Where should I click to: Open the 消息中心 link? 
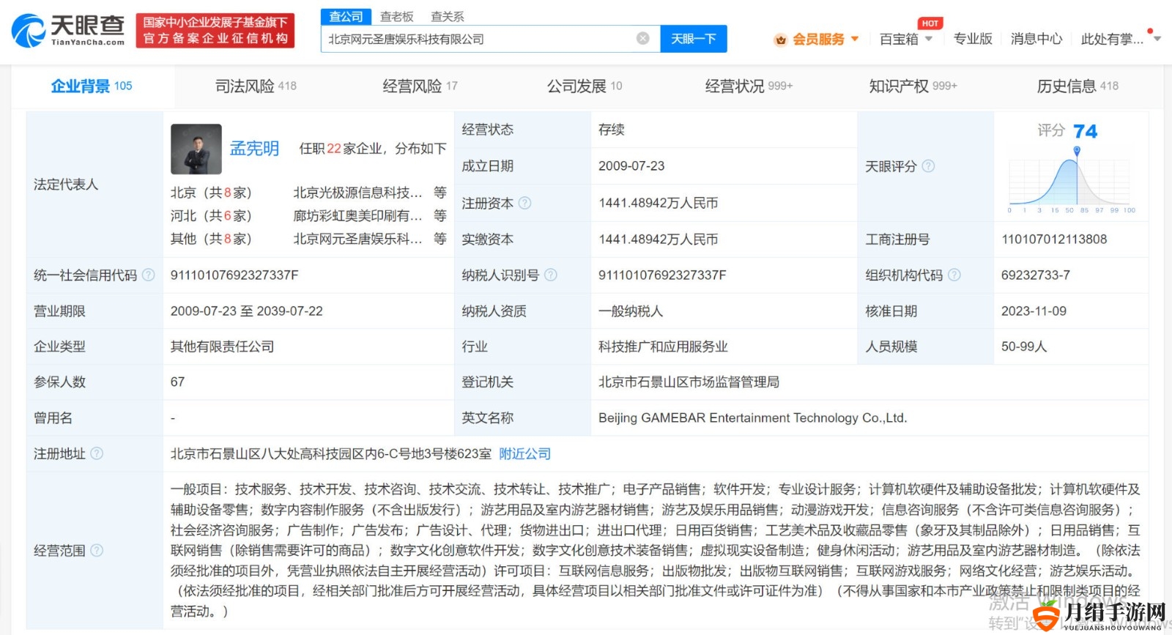1036,39
